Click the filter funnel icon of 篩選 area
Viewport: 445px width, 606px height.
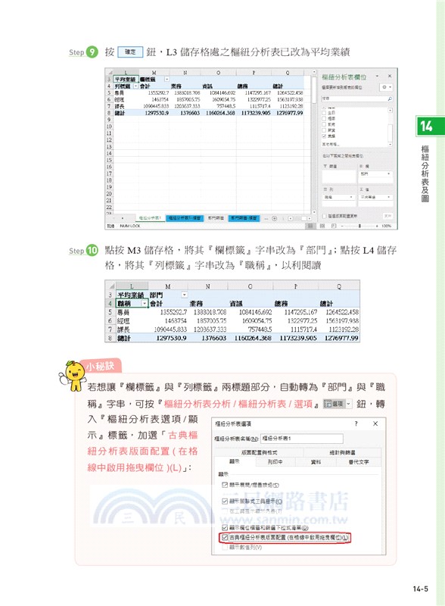coord(325,166)
